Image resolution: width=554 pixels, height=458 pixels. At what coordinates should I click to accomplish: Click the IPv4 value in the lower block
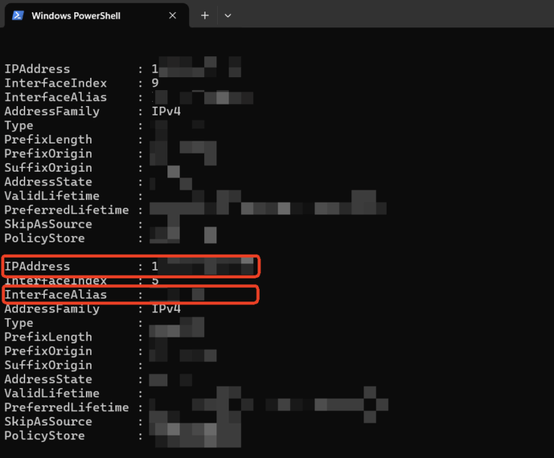(166, 309)
